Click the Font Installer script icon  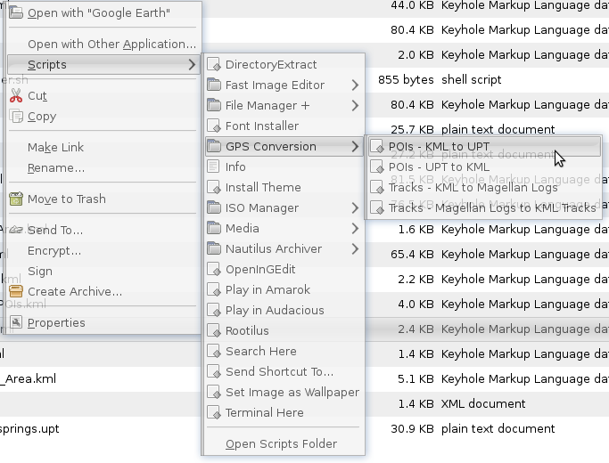tap(214, 126)
